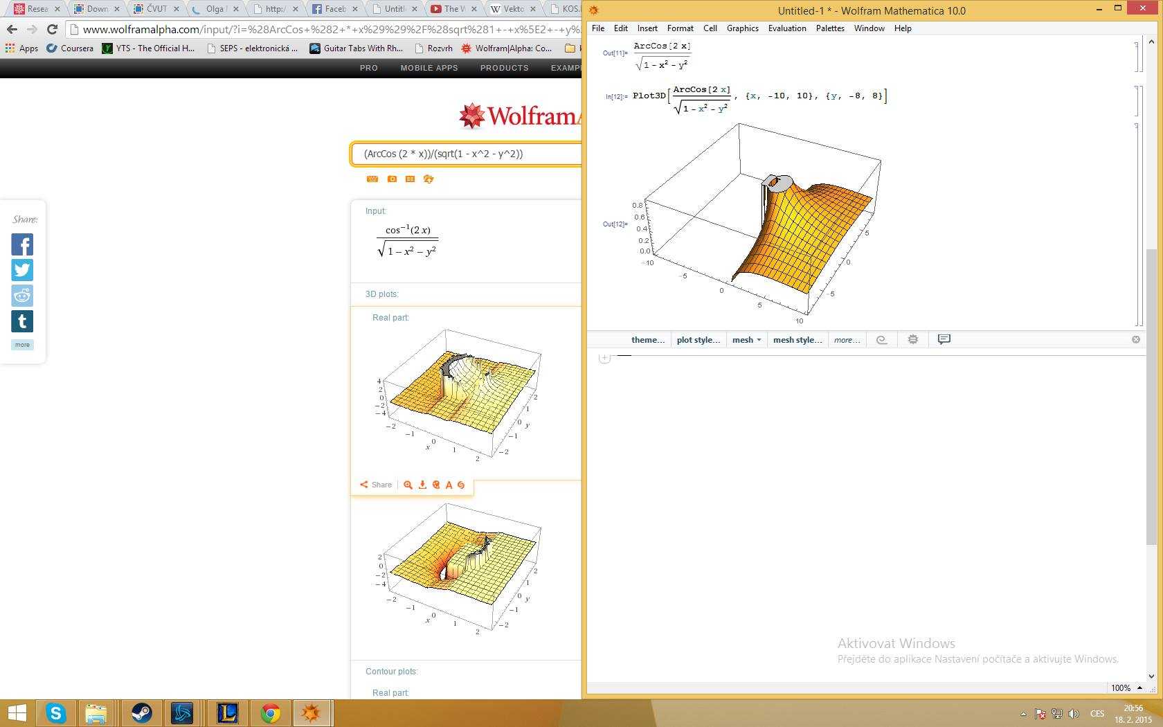Reload the WolframAlpha page
1163x727 pixels.
[52, 29]
